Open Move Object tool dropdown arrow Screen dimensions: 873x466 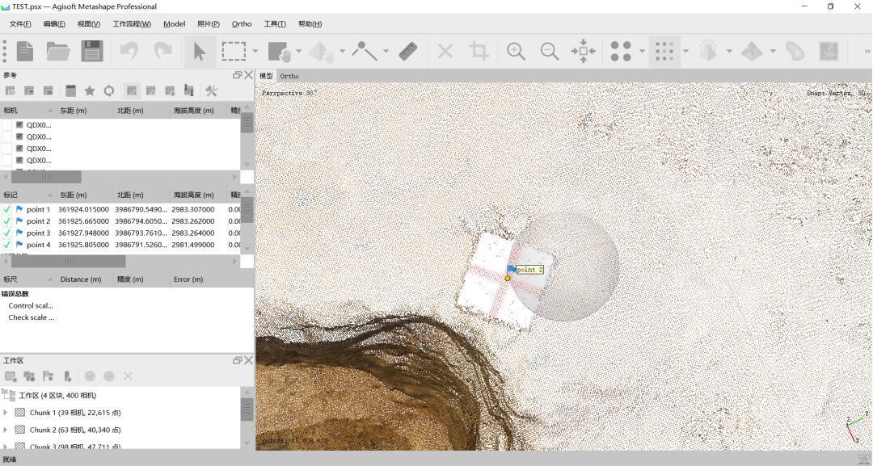point(342,51)
